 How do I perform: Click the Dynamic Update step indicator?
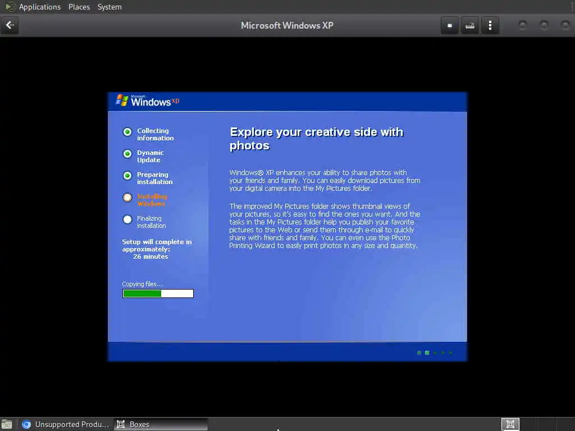click(x=127, y=154)
